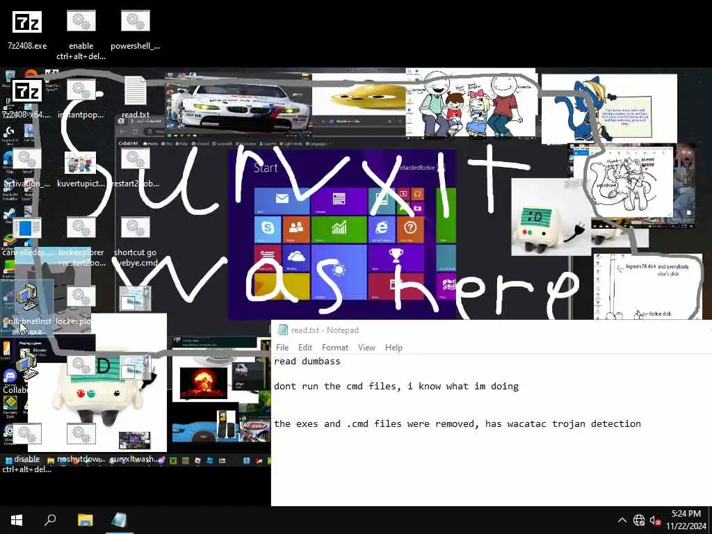Open the taskbar clock showing 5:24 PM
This screenshot has height=534, width=712.
[x=686, y=520]
